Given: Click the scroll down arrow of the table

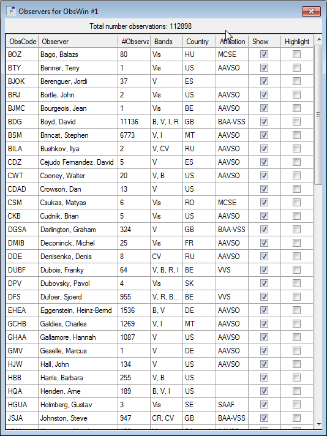Looking at the screenshot, I should (x=318, y=424).
